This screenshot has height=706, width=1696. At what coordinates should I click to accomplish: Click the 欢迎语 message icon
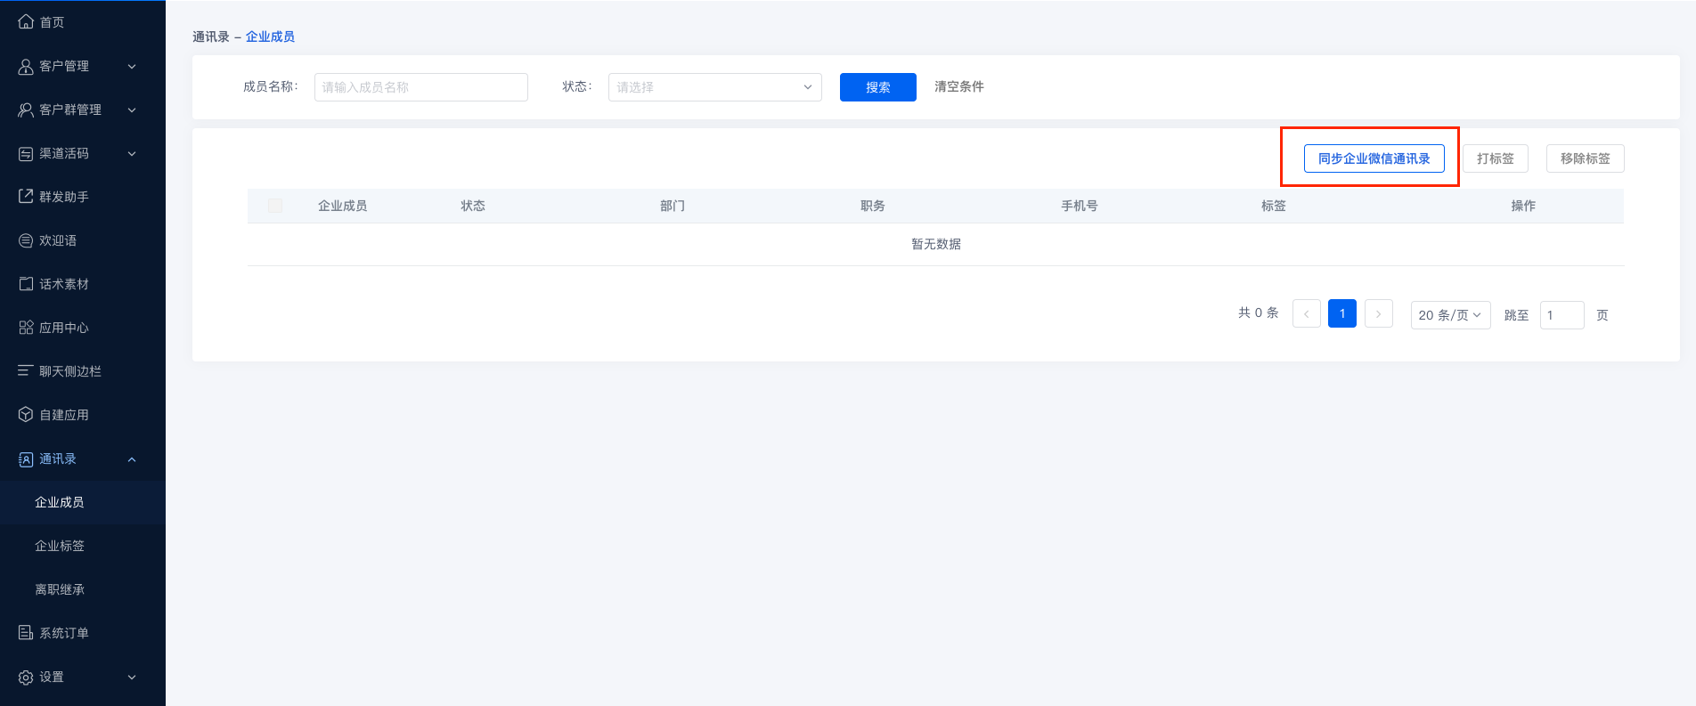coord(26,240)
